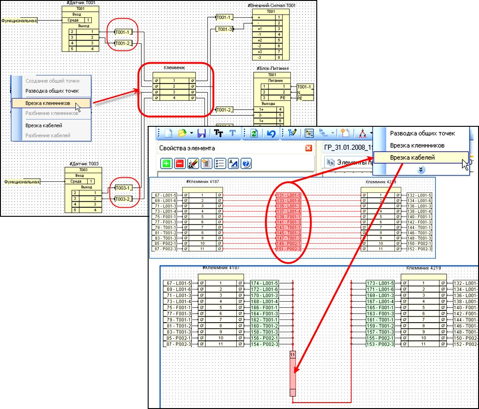Open the dropdown next to the red tree icon
This screenshot has height=409, width=479.
[371, 133]
